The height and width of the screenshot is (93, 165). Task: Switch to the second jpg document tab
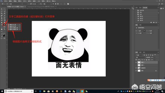point(41,7)
